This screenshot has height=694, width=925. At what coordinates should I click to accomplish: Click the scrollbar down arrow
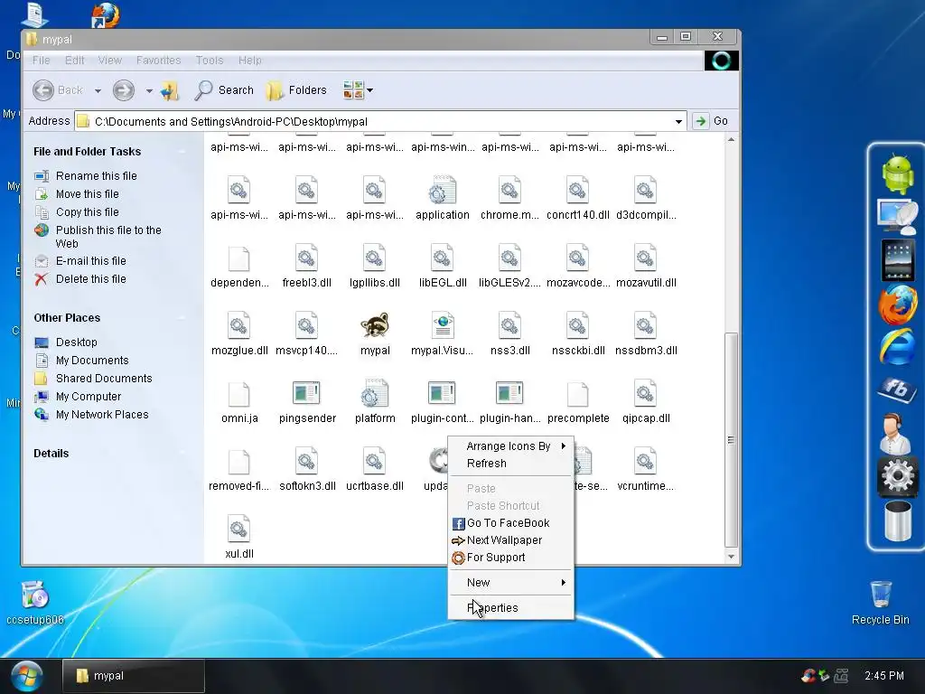(x=731, y=556)
